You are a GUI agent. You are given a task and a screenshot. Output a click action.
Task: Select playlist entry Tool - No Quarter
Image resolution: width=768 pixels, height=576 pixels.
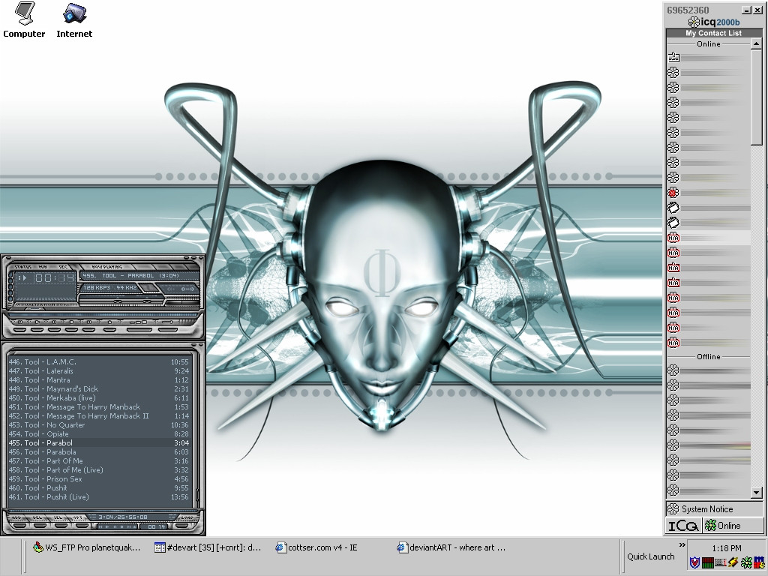tap(98, 424)
